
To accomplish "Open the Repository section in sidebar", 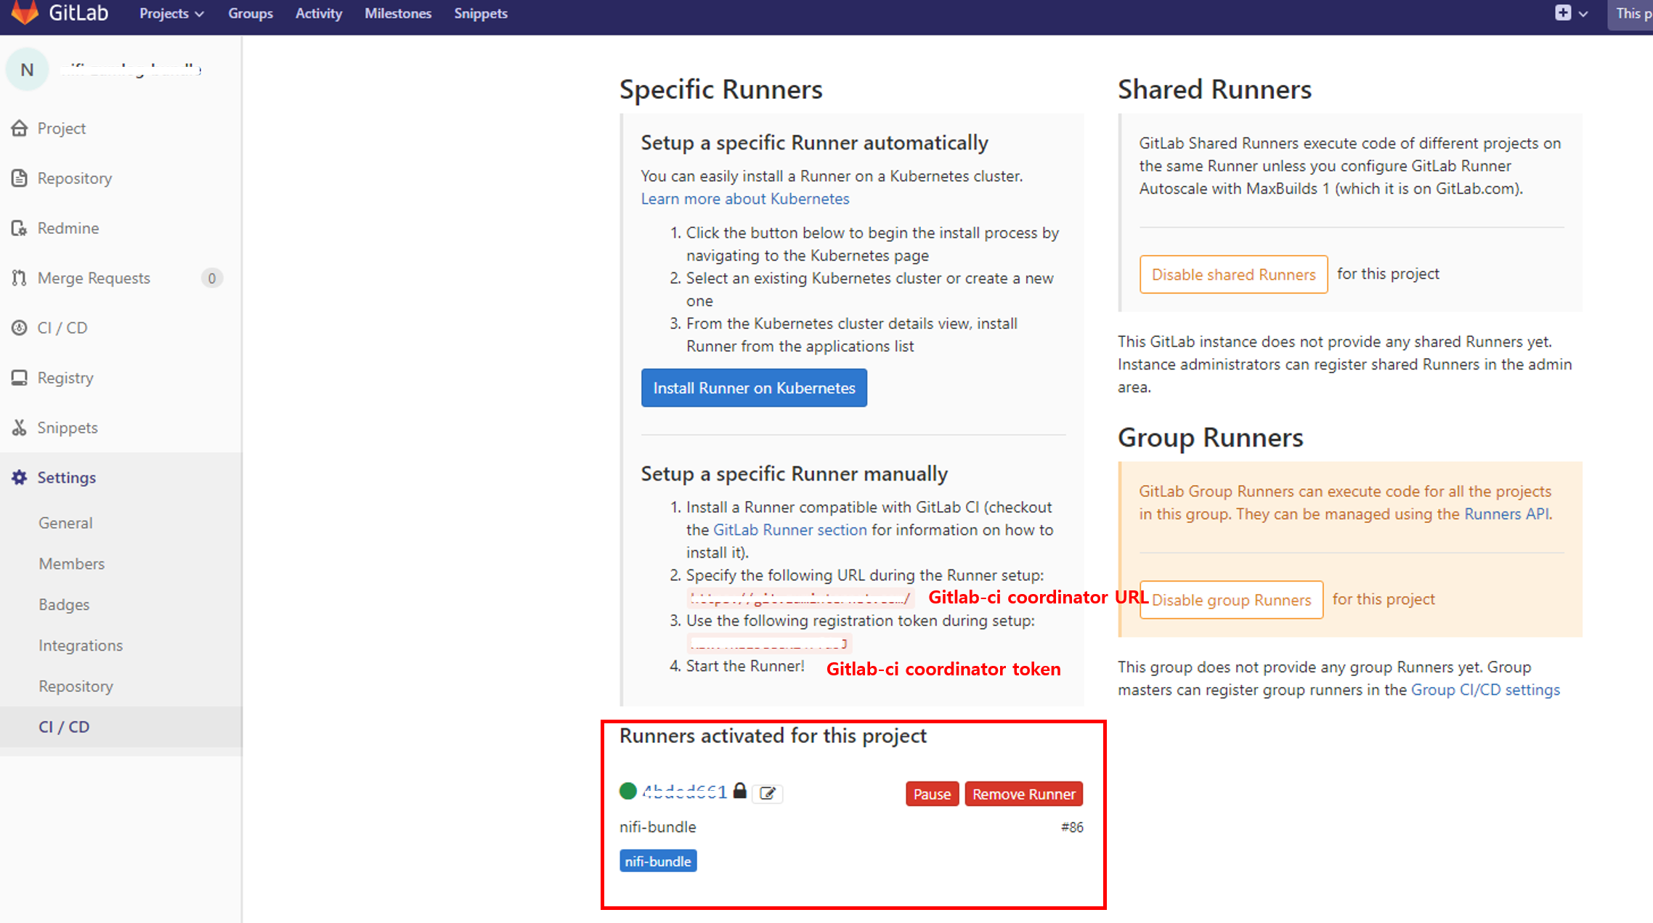I will click(x=74, y=178).
